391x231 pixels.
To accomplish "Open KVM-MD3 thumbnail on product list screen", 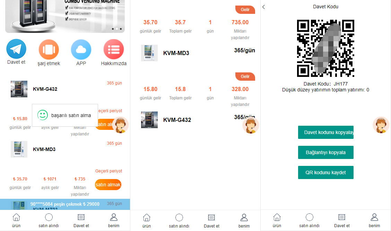I will (x=19, y=149).
